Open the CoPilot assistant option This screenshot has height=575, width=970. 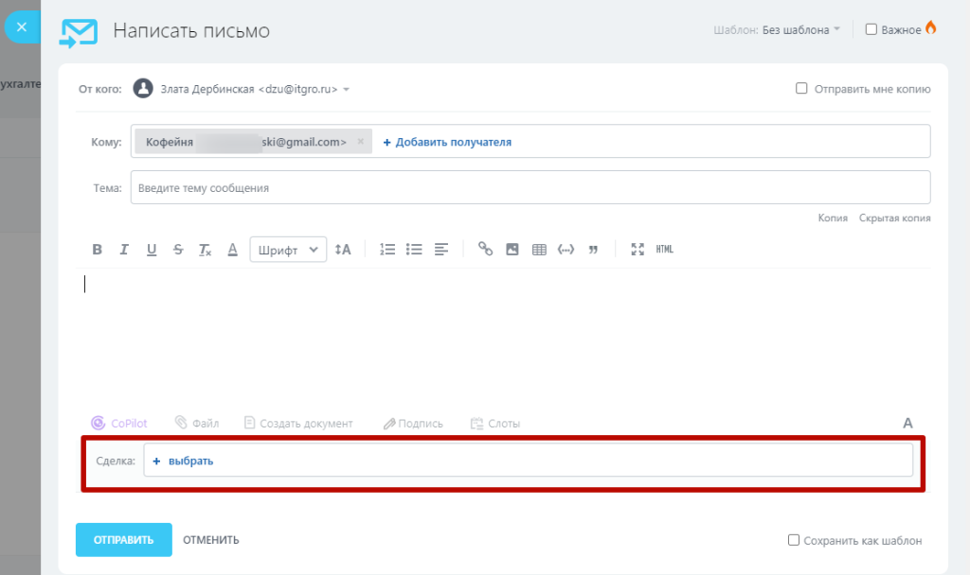coord(119,424)
